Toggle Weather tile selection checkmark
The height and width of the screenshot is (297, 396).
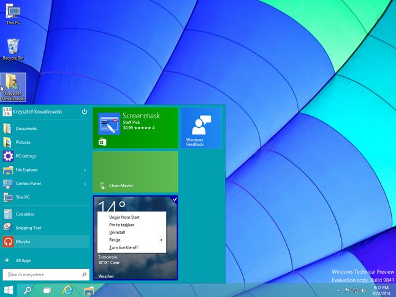point(175,200)
